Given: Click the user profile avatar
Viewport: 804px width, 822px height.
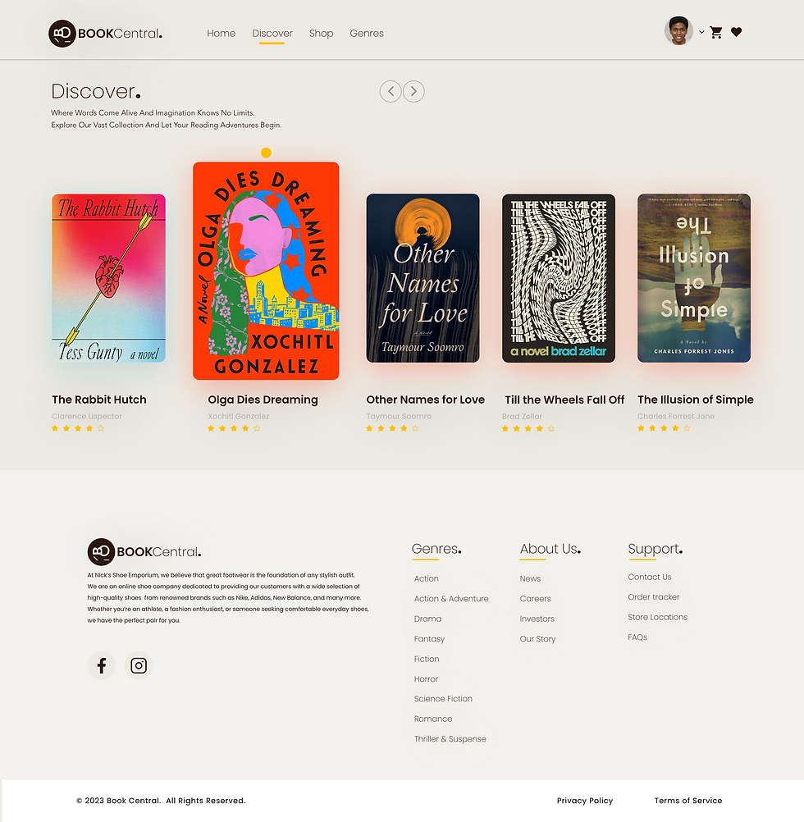Looking at the screenshot, I should coord(678,31).
